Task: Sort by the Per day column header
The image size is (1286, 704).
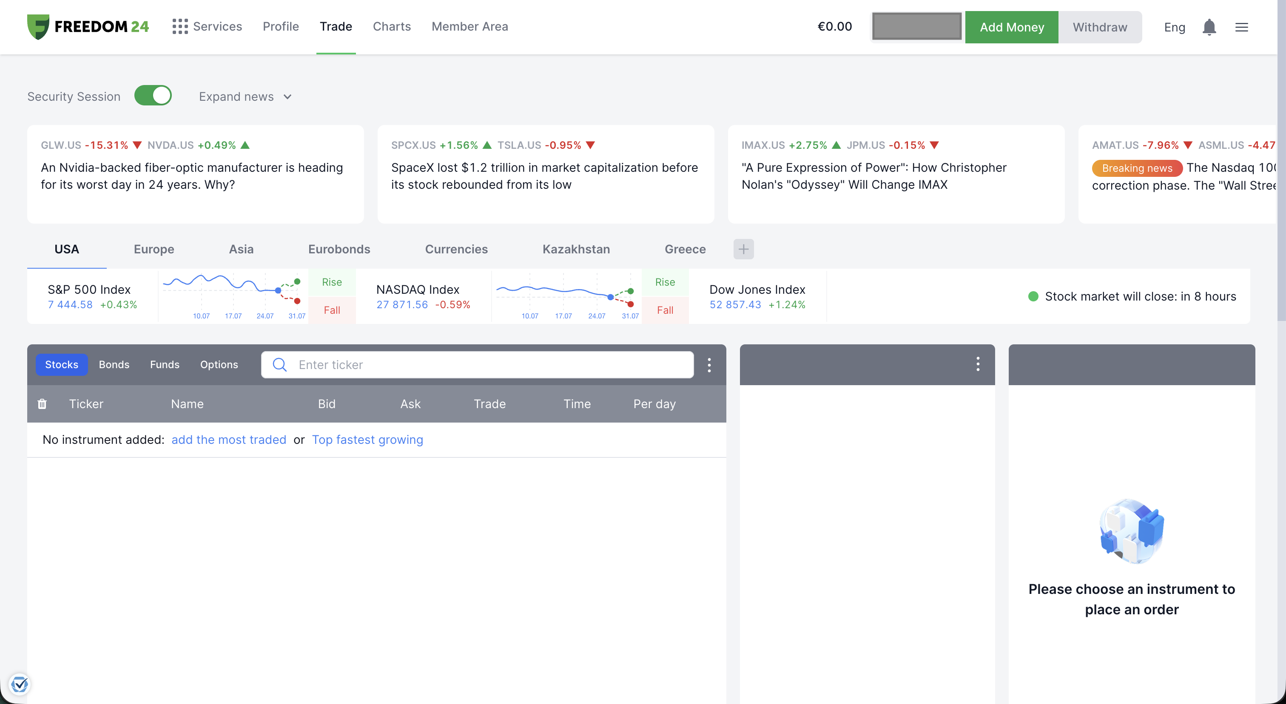Action: (654, 403)
